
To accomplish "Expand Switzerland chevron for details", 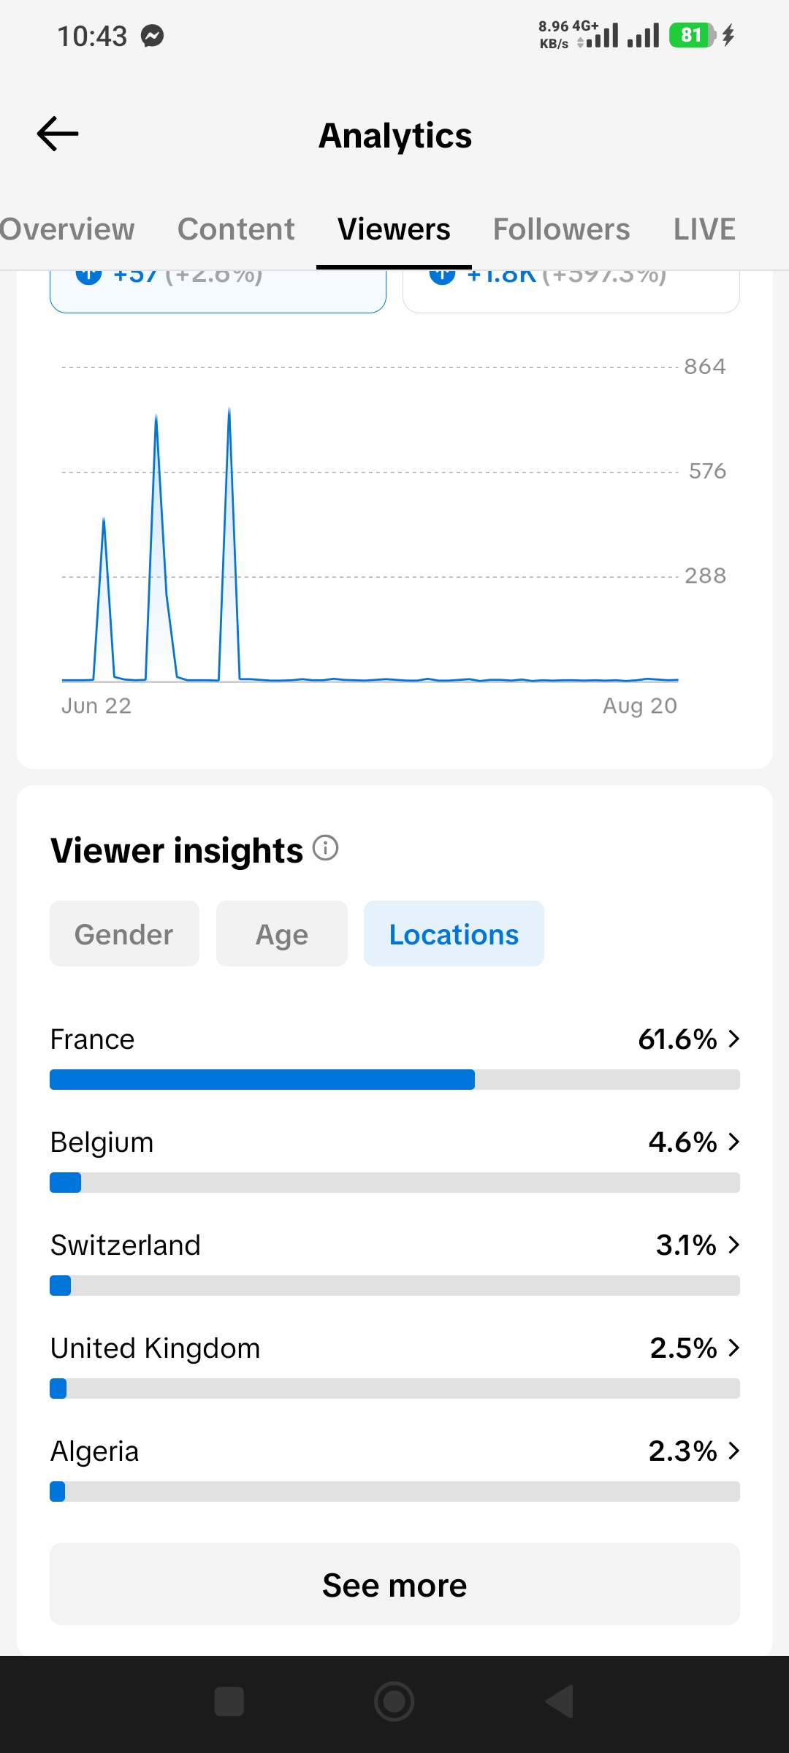I will click(733, 1245).
